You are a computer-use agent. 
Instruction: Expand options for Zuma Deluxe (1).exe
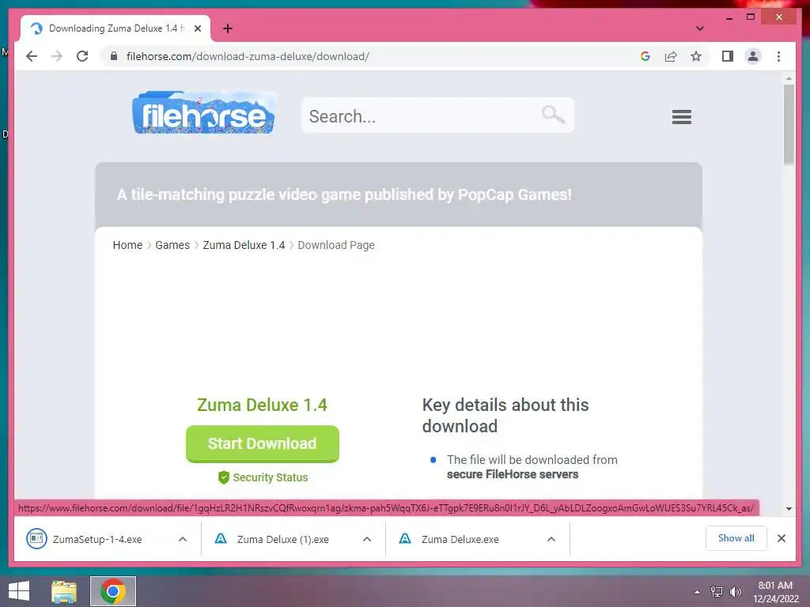click(x=367, y=539)
